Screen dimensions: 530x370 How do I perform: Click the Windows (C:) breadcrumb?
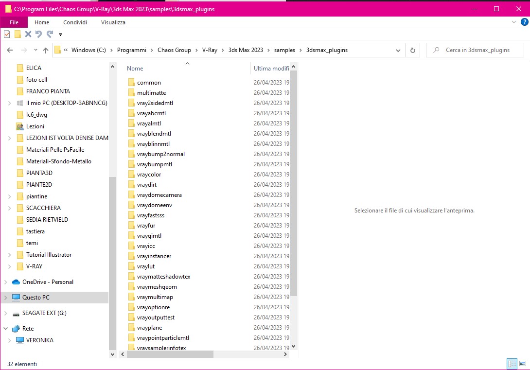click(88, 50)
